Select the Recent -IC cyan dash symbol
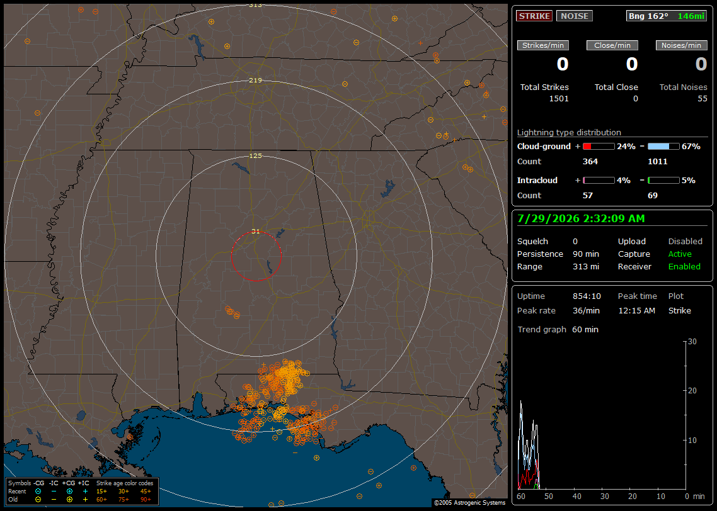Viewport: 717px width, 511px height. (x=54, y=491)
